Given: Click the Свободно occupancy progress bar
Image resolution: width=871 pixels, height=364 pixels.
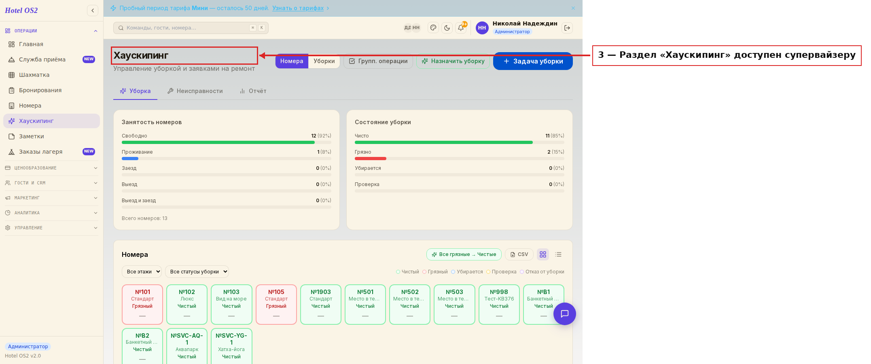Looking at the screenshot, I should [227, 142].
